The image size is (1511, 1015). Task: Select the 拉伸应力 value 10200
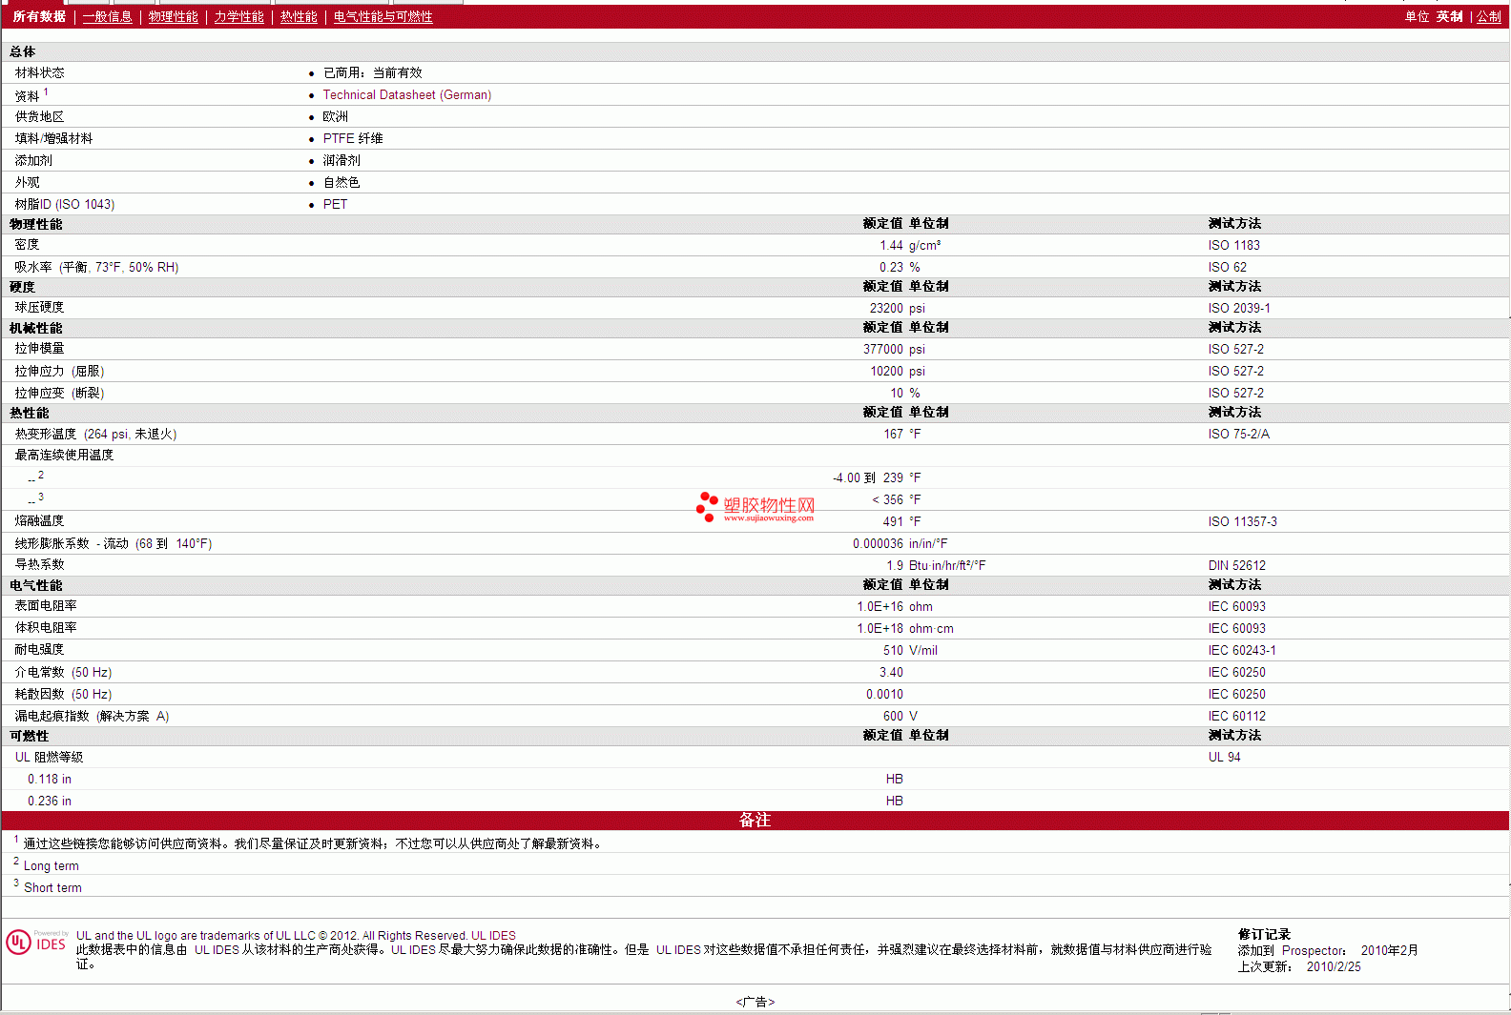click(886, 372)
